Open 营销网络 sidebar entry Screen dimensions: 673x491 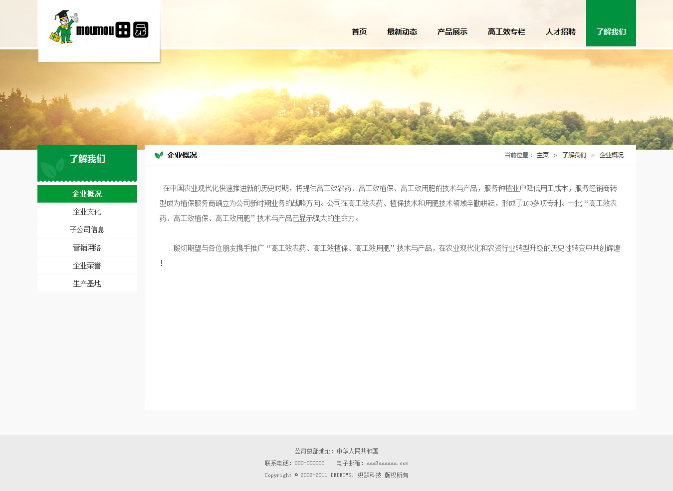click(87, 247)
